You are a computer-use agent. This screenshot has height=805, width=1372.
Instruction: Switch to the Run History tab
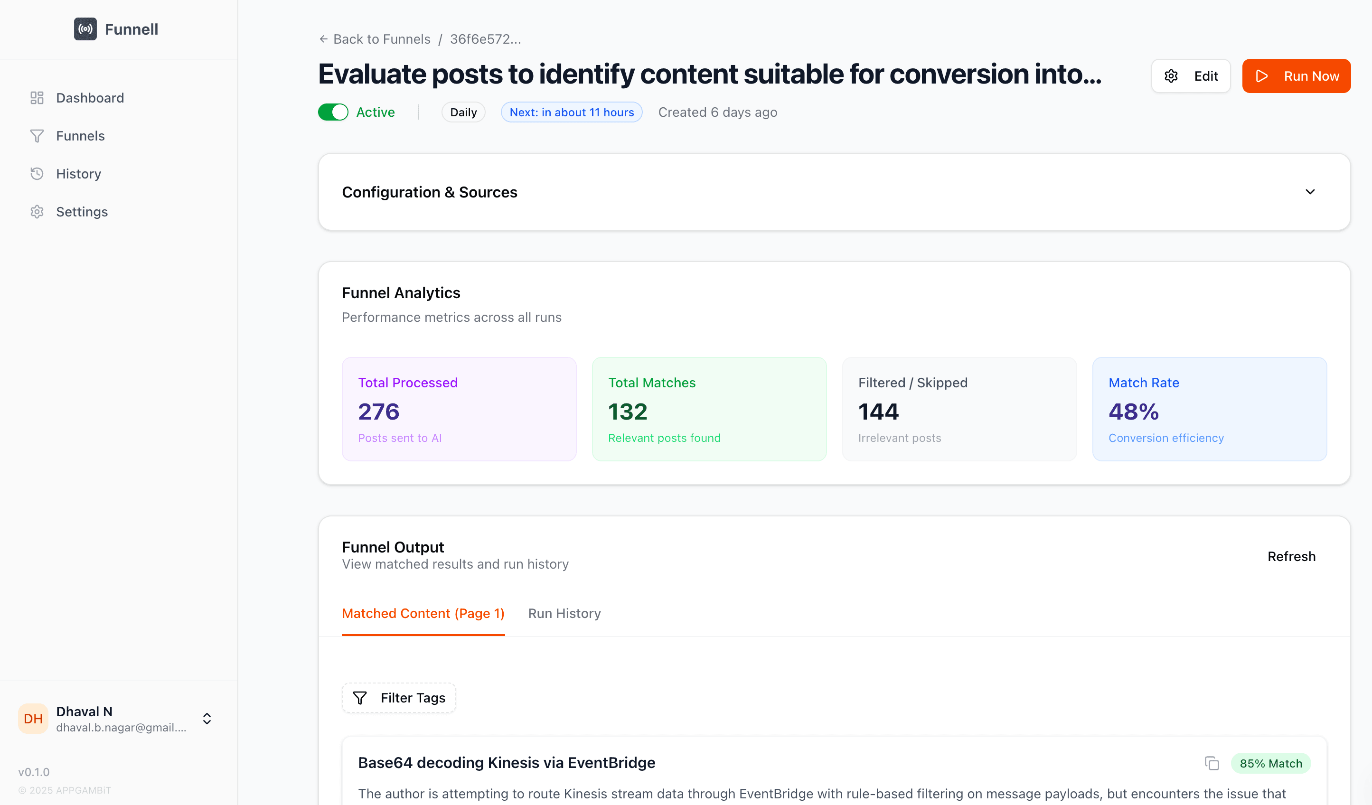tap(564, 613)
